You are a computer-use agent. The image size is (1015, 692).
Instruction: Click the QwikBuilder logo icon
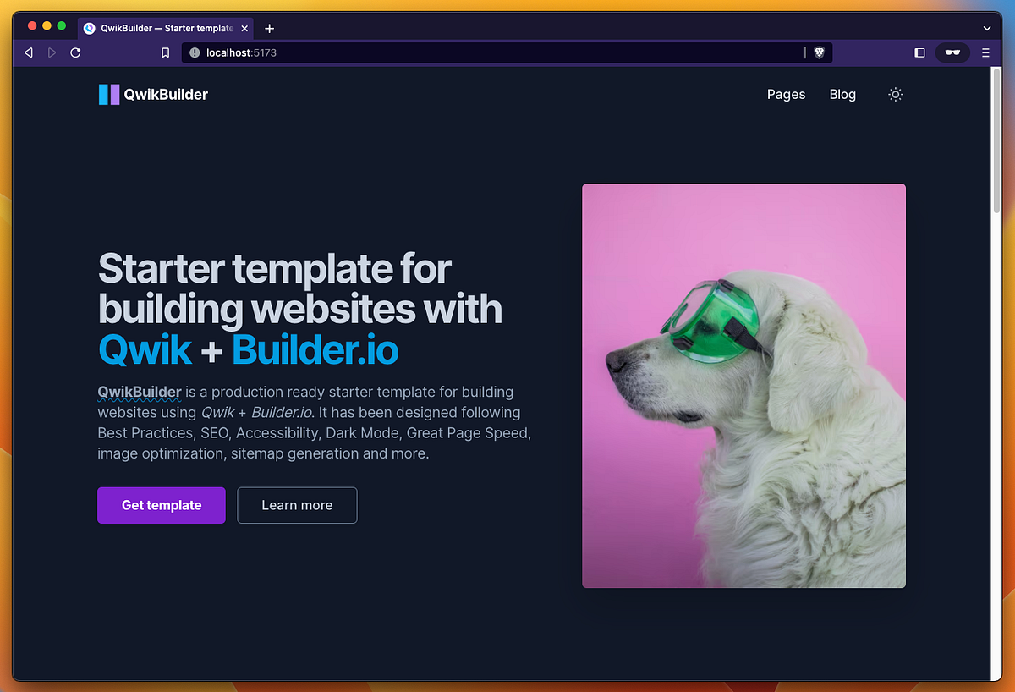pyautogui.click(x=108, y=94)
